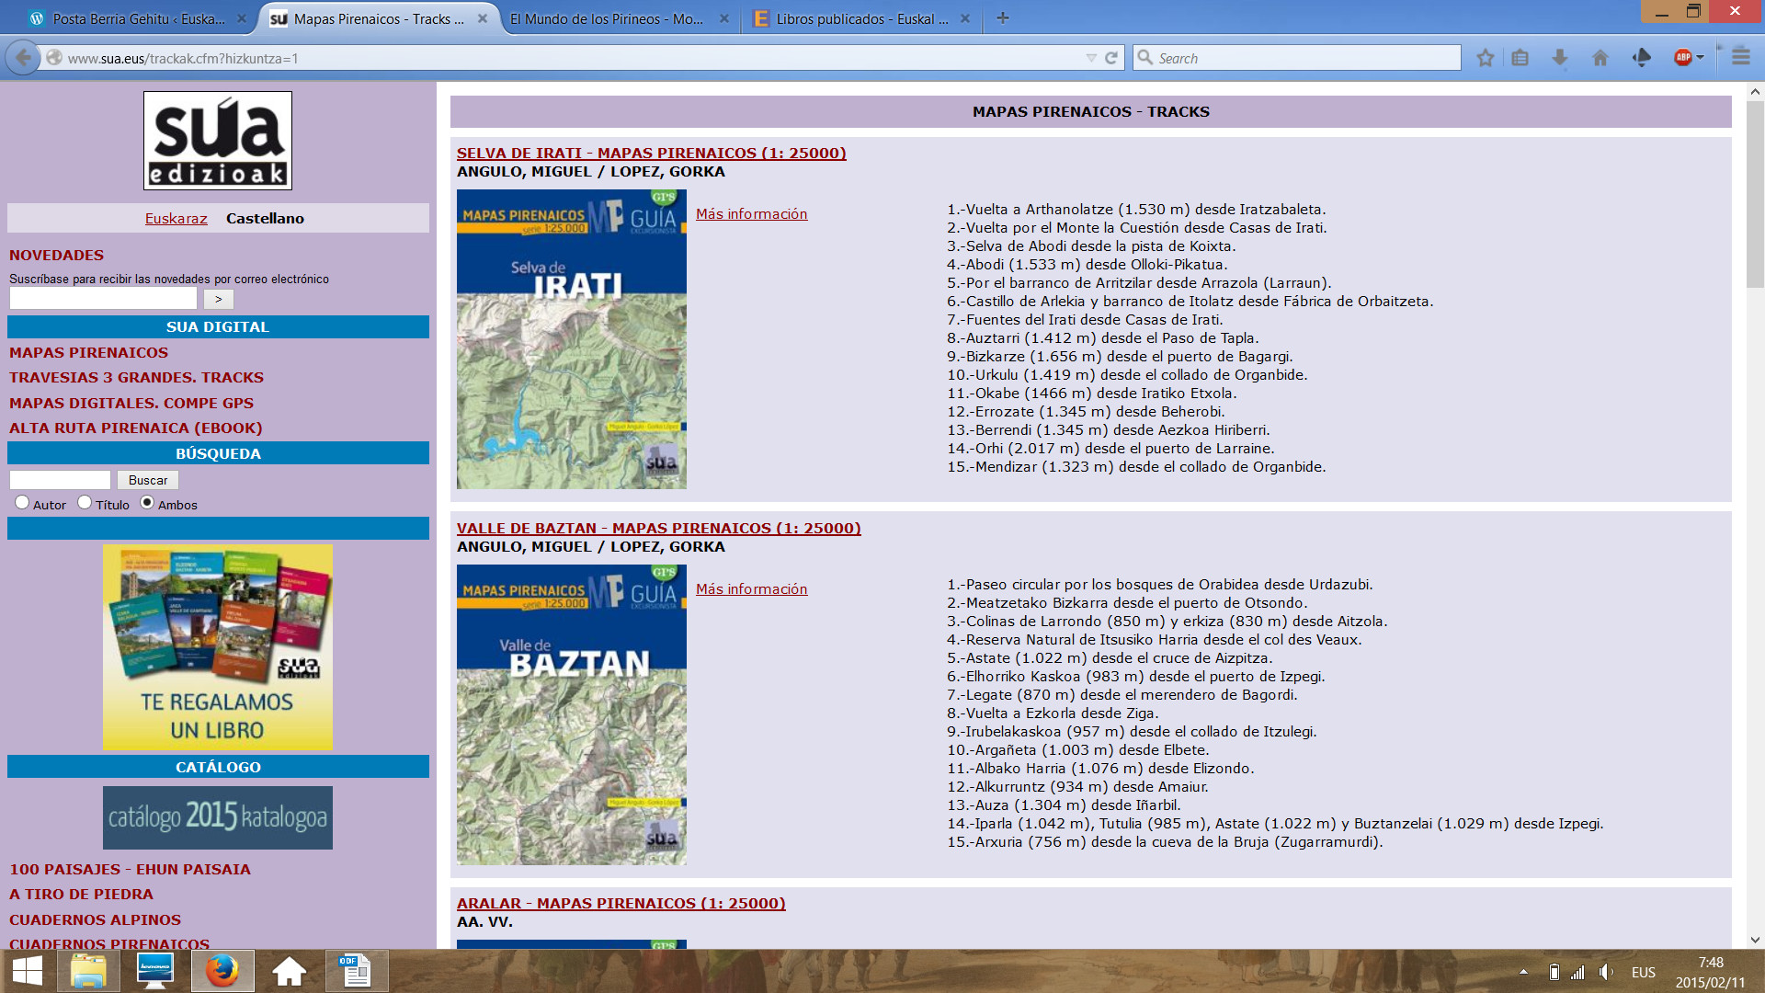The height and width of the screenshot is (993, 1765).
Task: Go to Firefox home icon
Action: tap(1600, 58)
